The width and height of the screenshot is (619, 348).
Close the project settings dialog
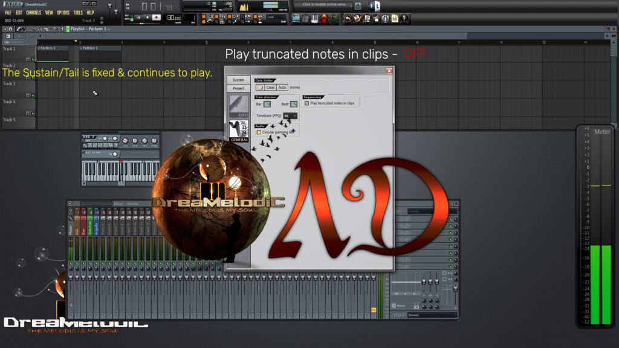pyautogui.click(x=389, y=71)
